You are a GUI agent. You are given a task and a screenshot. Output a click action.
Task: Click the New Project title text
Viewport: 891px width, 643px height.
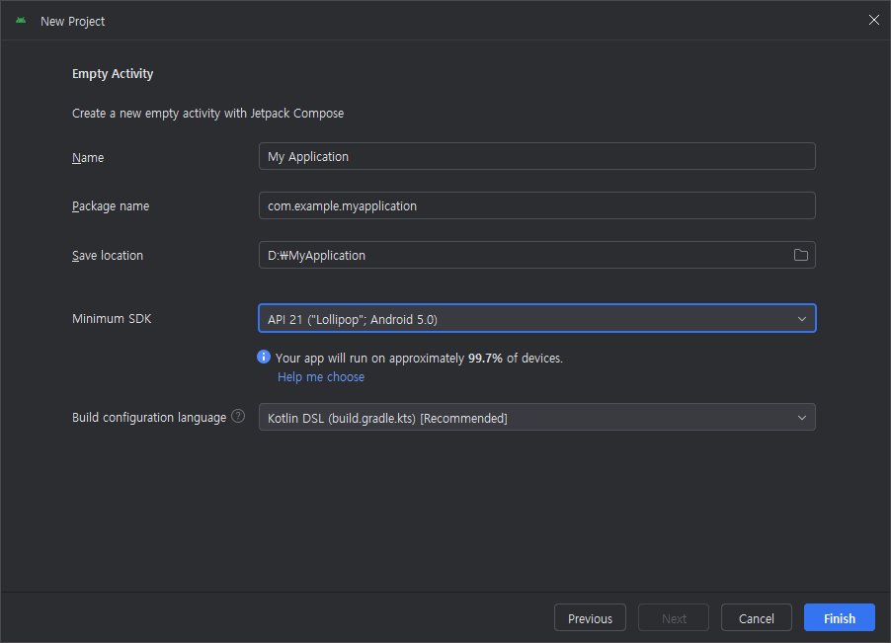click(x=73, y=22)
